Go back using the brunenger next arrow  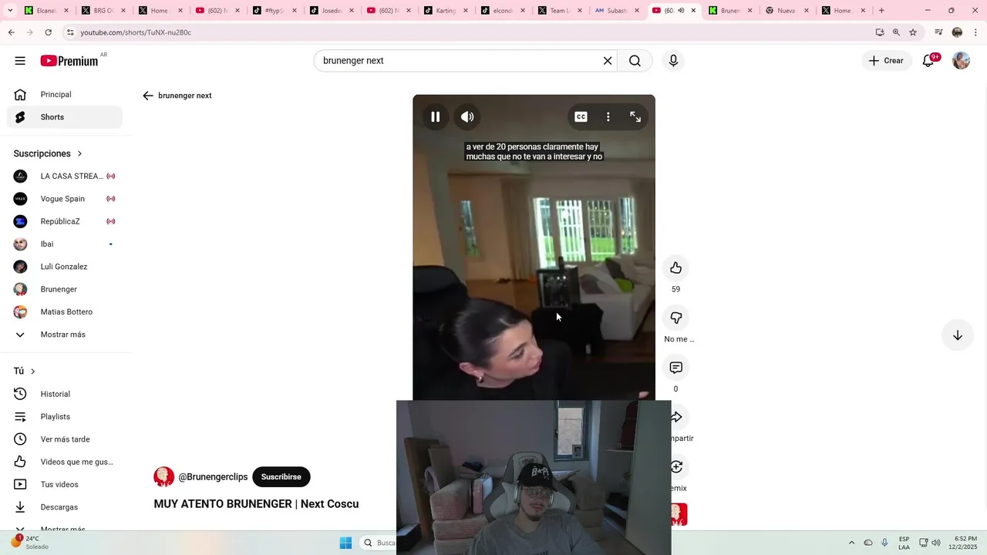[x=148, y=96]
